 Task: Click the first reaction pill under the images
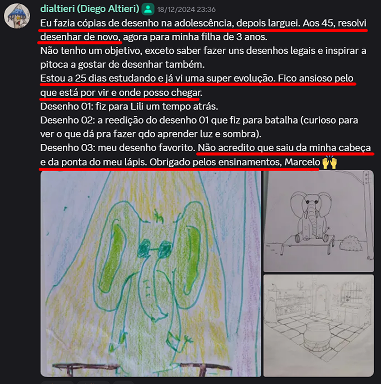pos(57,382)
